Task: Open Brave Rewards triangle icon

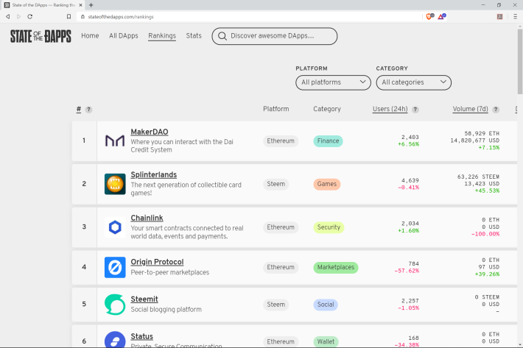Action: click(x=442, y=16)
